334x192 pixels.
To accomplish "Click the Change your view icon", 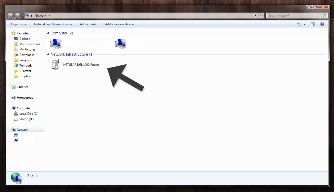I will click(x=299, y=24).
